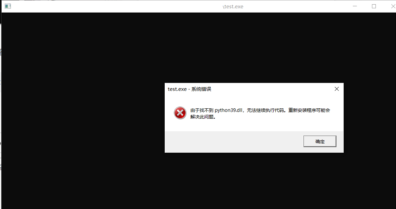The height and width of the screenshot is (209, 396).
Task: Click the 确定 button in the error dialog
Action: [320, 141]
